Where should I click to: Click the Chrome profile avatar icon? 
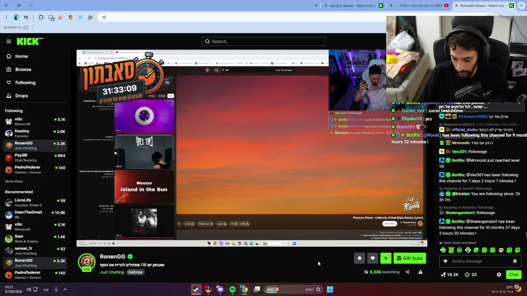click(x=16, y=17)
